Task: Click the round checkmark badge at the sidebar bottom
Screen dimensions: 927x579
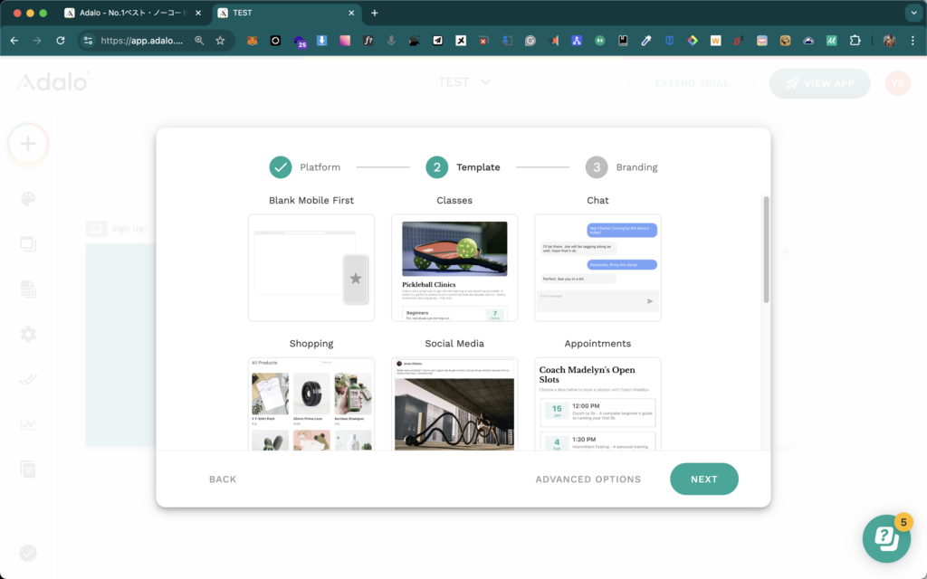Action: (28, 553)
